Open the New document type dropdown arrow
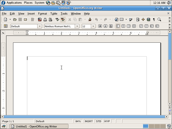Image resolution: width=172 pixels, height=129 pixels. [x=10, y=20]
